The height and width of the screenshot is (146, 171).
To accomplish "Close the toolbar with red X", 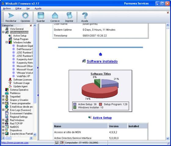I will pos(168,13).
